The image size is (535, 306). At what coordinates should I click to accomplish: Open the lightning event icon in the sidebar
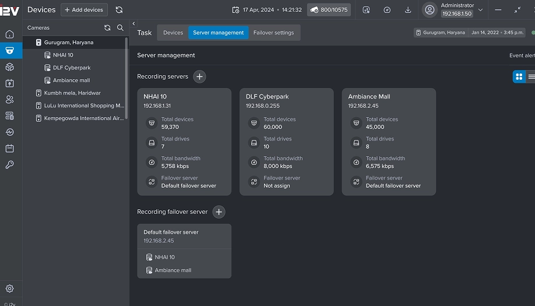9,83
